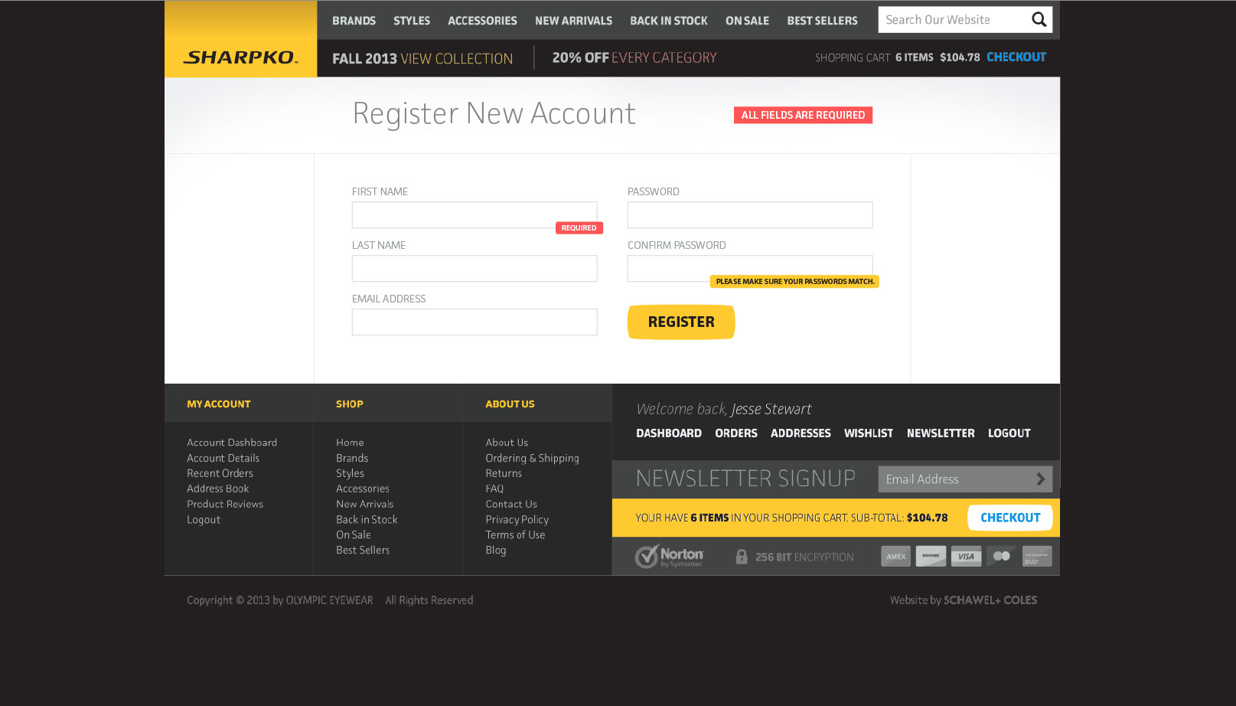Open the Brands menu
Screen dimensions: 1236x706
point(354,21)
